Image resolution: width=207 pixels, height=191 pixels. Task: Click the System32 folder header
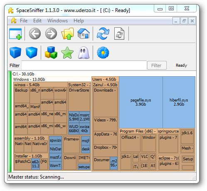click(x=79, y=85)
